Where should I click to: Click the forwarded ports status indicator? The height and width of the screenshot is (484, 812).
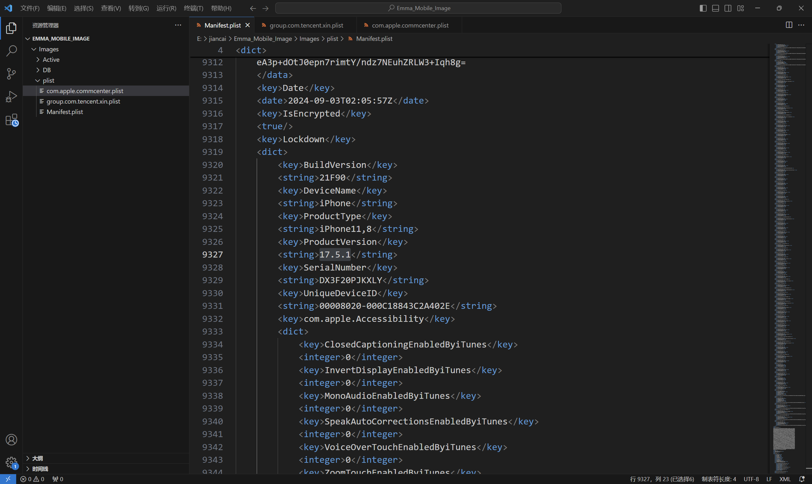pyautogui.click(x=58, y=479)
